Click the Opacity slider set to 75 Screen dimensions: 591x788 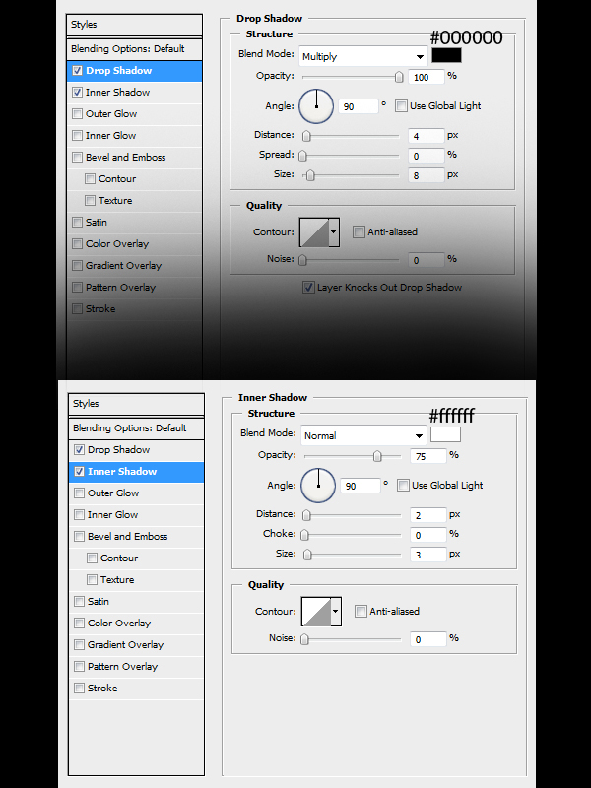[x=377, y=456]
